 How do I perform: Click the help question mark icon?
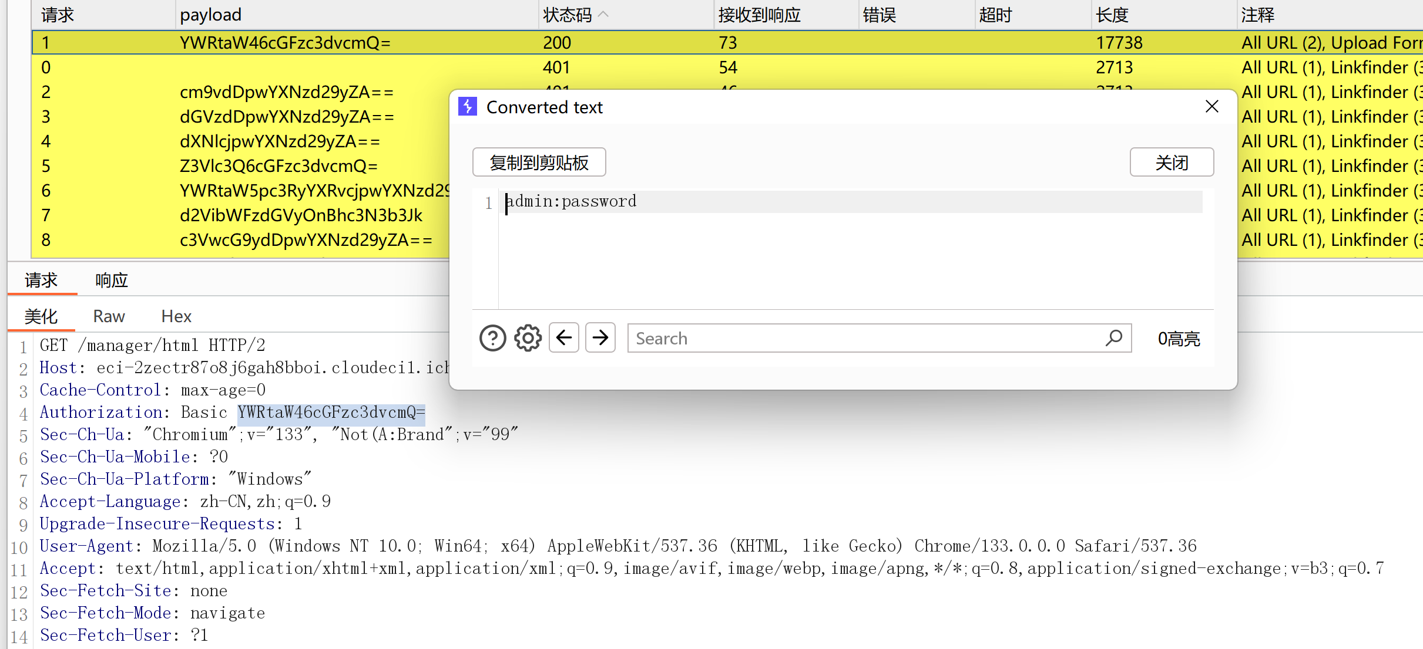(x=492, y=339)
